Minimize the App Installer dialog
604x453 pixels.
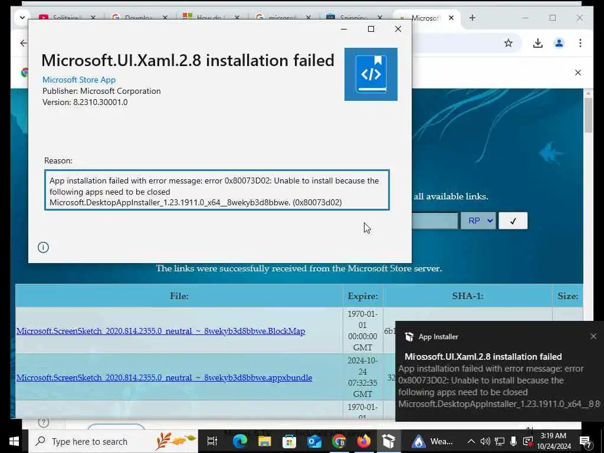click(344, 29)
